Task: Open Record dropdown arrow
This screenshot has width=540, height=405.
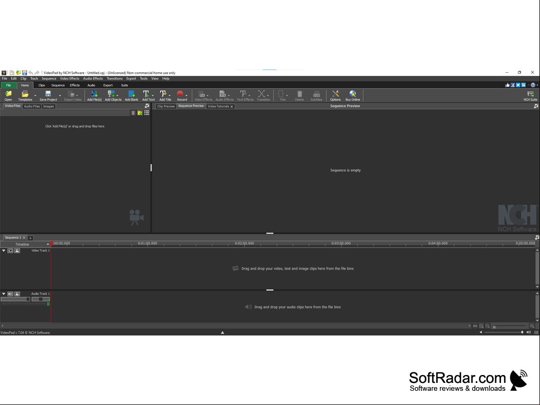Action: click(186, 95)
